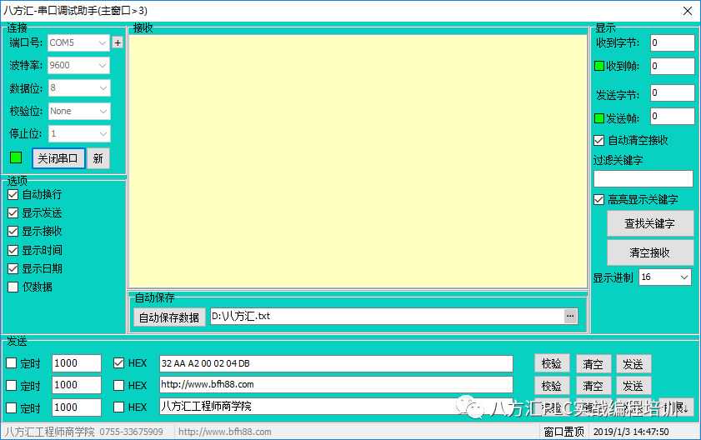The height and width of the screenshot is (440, 701).
Task: Click 窗口置顶 in the status bar
Action: [563, 432]
